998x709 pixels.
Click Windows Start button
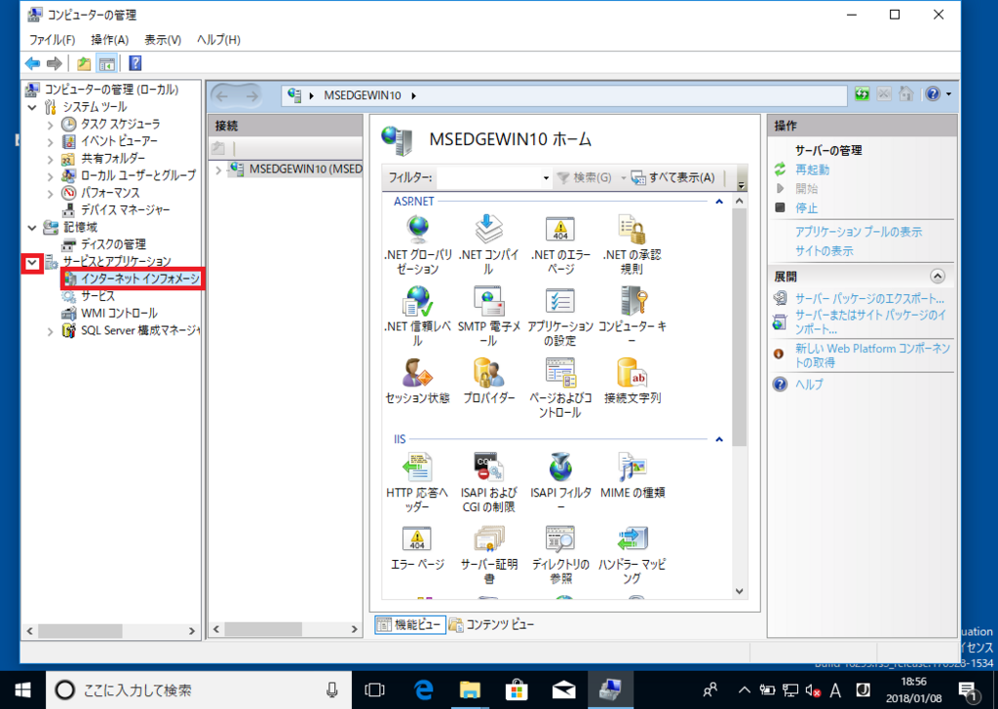tap(23, 690)
